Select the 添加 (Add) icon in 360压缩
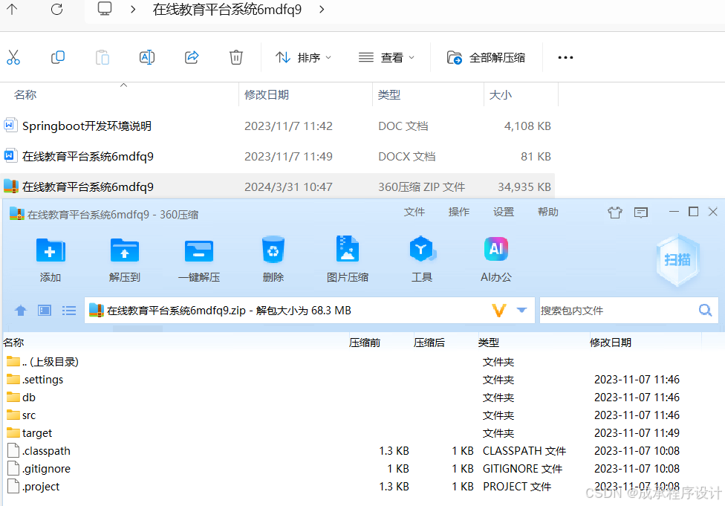This screenshot has width=725, height=506. 50,256
